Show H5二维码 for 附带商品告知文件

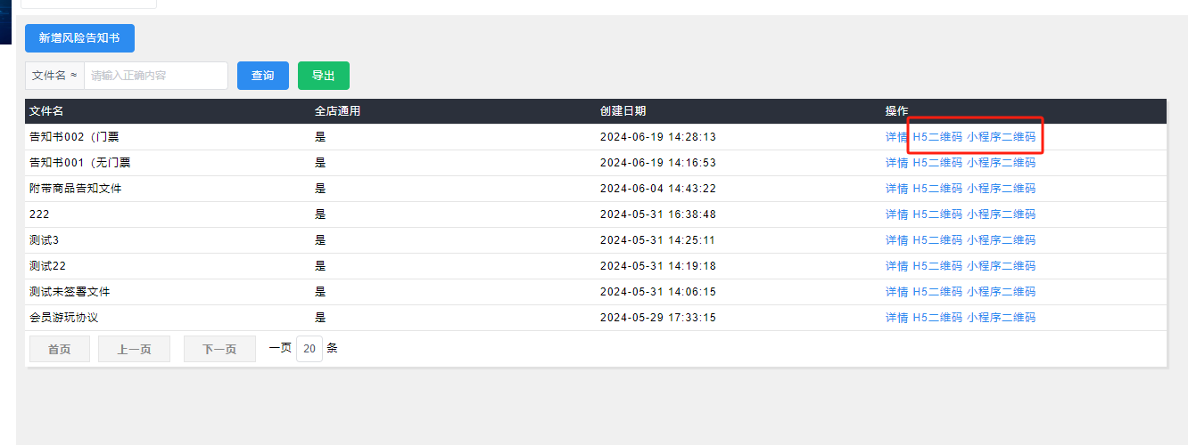point(937,189)
